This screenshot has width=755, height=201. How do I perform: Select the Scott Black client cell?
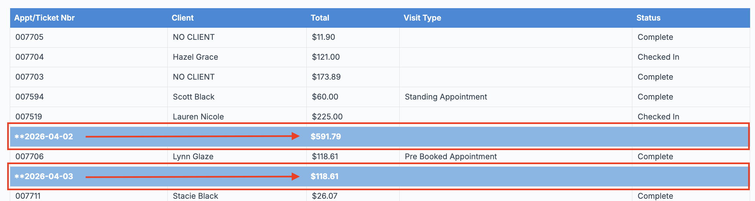tap(193, 97)
